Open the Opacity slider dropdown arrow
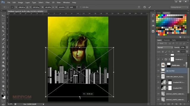Screen dimensions: 190x106 tap(187, 47)
